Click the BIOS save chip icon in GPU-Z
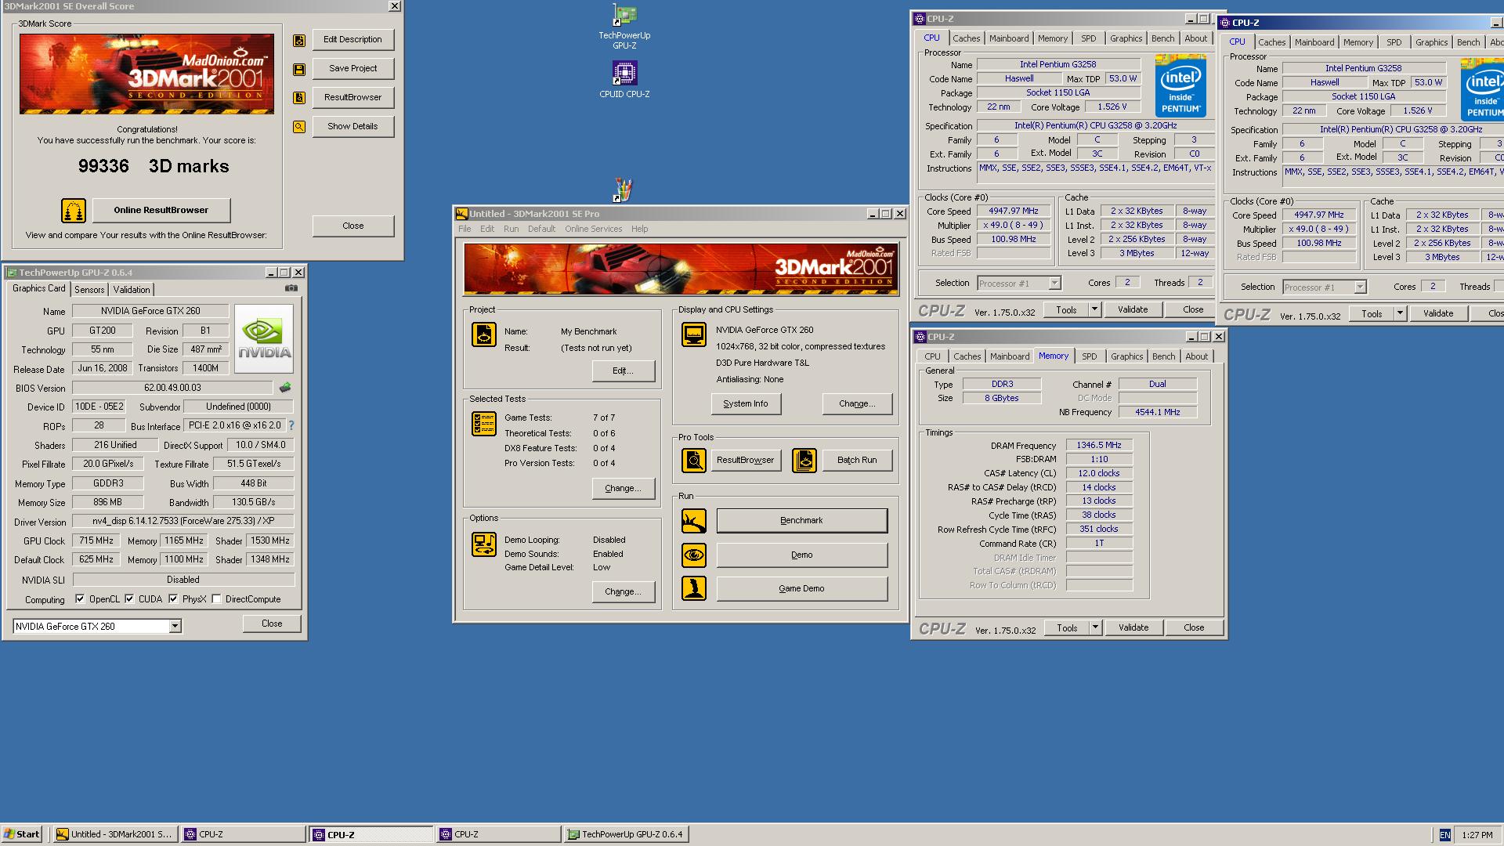 [x=285, y=388]
